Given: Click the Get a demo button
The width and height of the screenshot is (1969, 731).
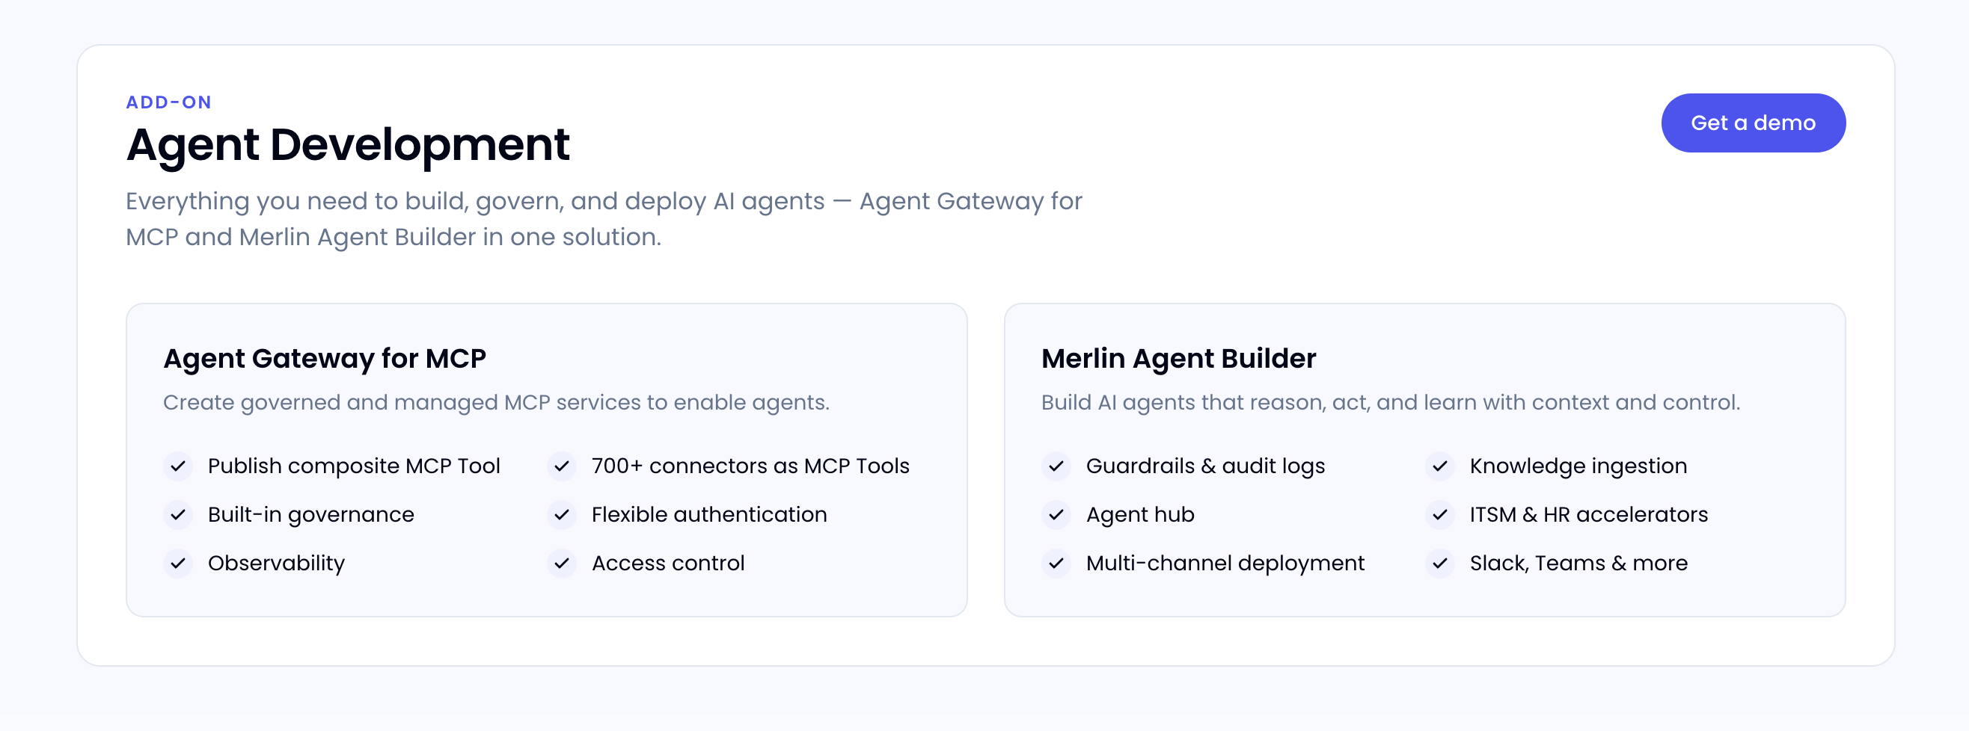Looking at the screenshot, I should tap(1753, 123).
